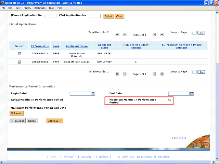Image resolution: width=219 pixels, height=164 pixels.
Task: Click the Continue button
Action: 54,121
